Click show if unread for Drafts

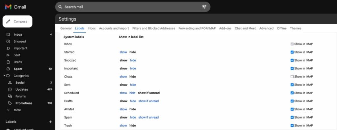click(x=148, y=101)
